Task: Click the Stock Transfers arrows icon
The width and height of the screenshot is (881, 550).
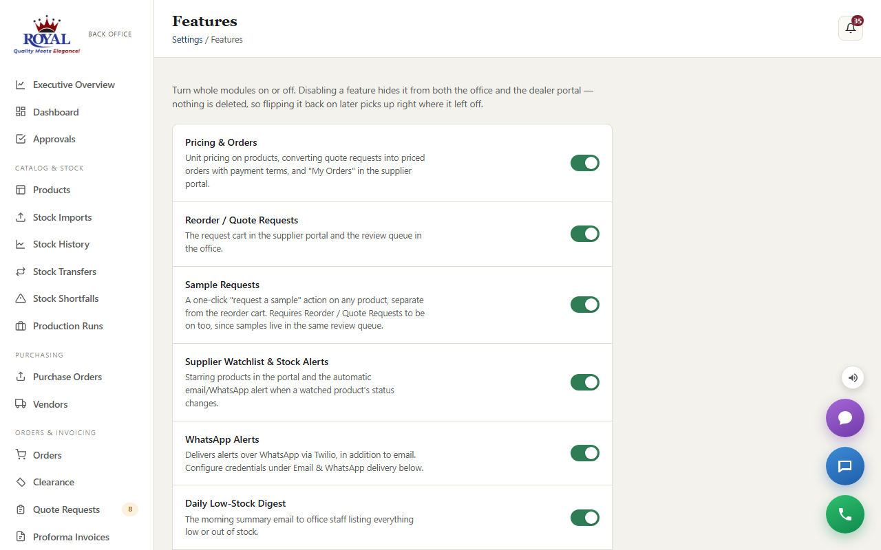Action: tap(21, 272)
